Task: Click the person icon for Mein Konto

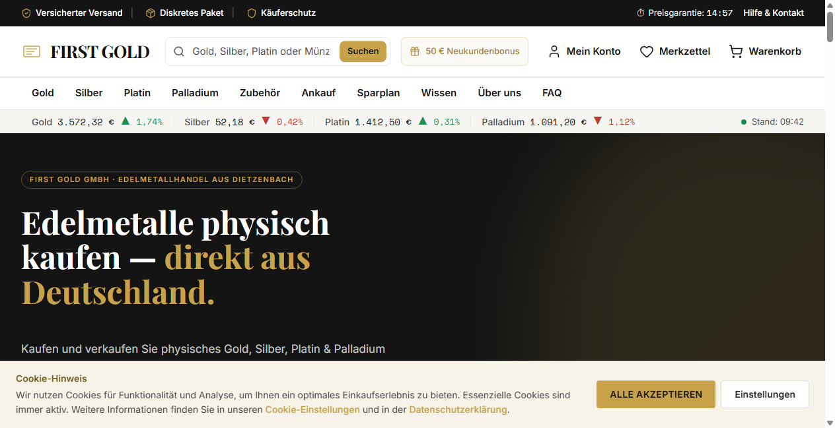Action: (x=554, y=51)
